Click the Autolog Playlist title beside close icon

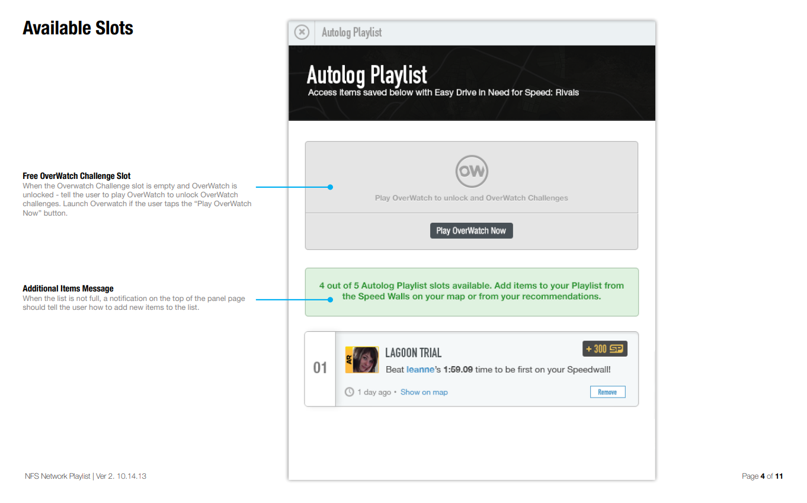(352, 33)
